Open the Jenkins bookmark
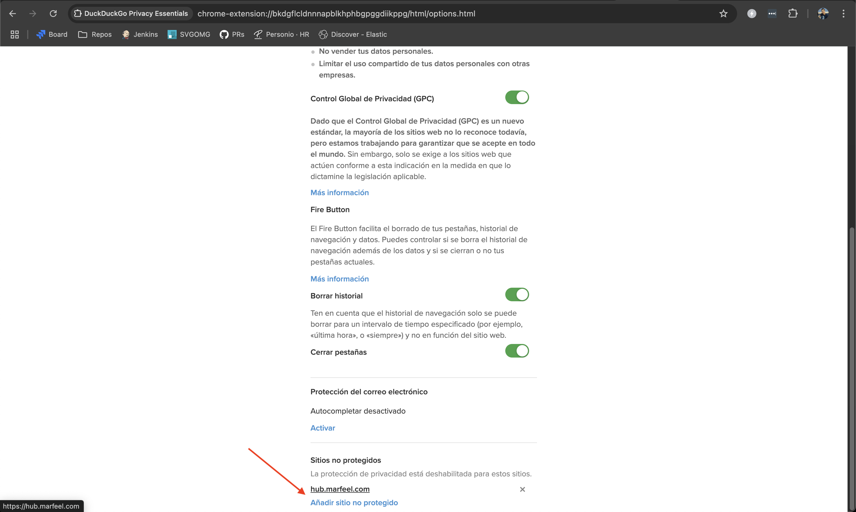 140,35
